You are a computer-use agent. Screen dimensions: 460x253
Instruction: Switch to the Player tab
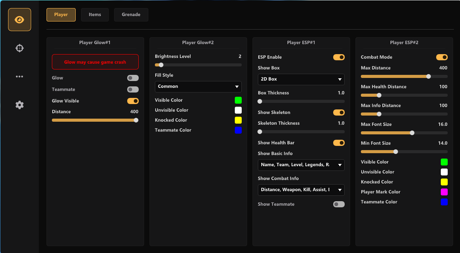tap(61, 15)
